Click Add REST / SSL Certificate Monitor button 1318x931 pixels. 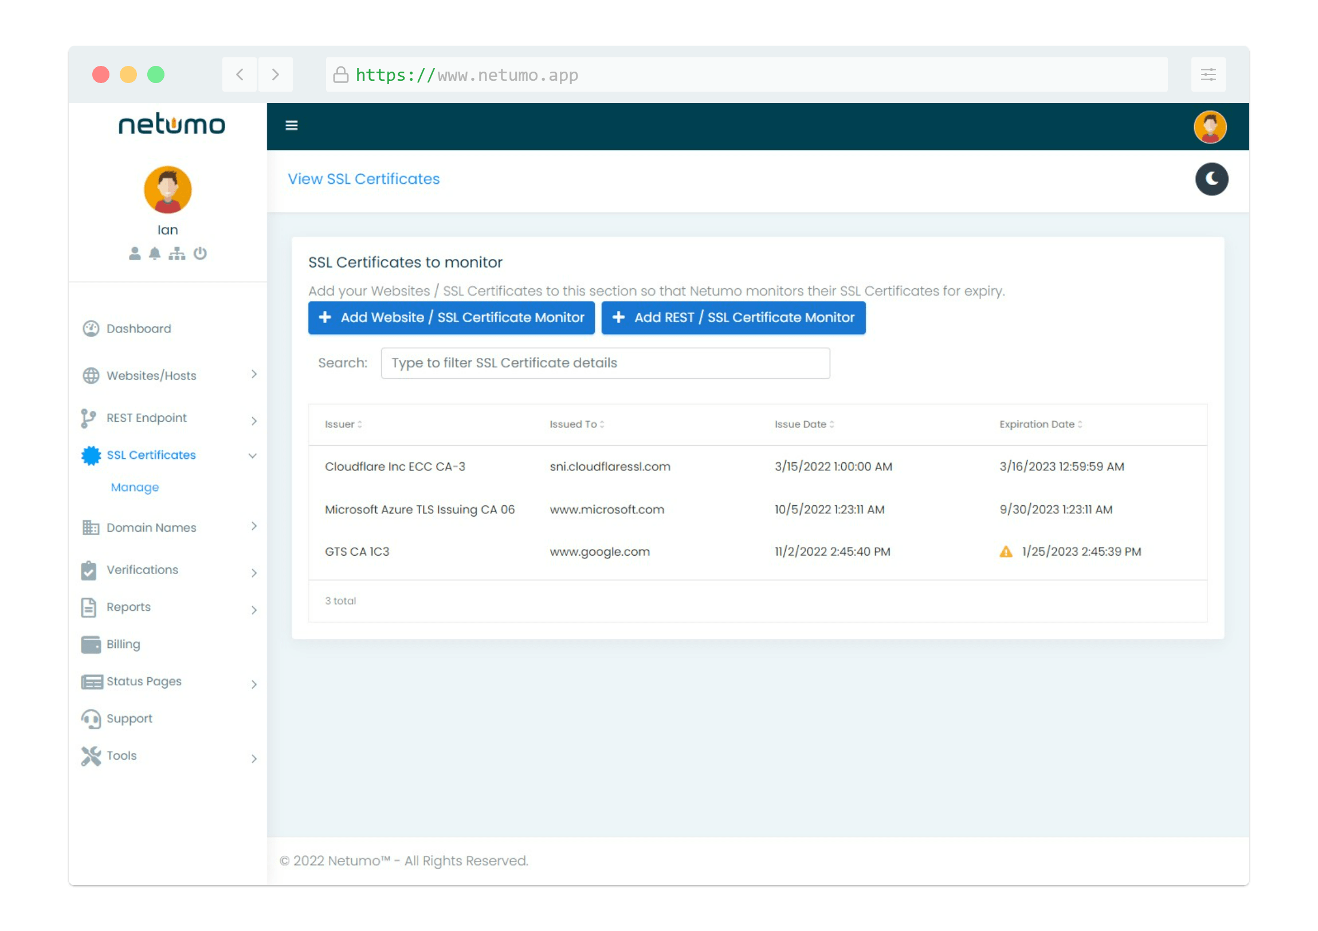click(x=732, y=317)
